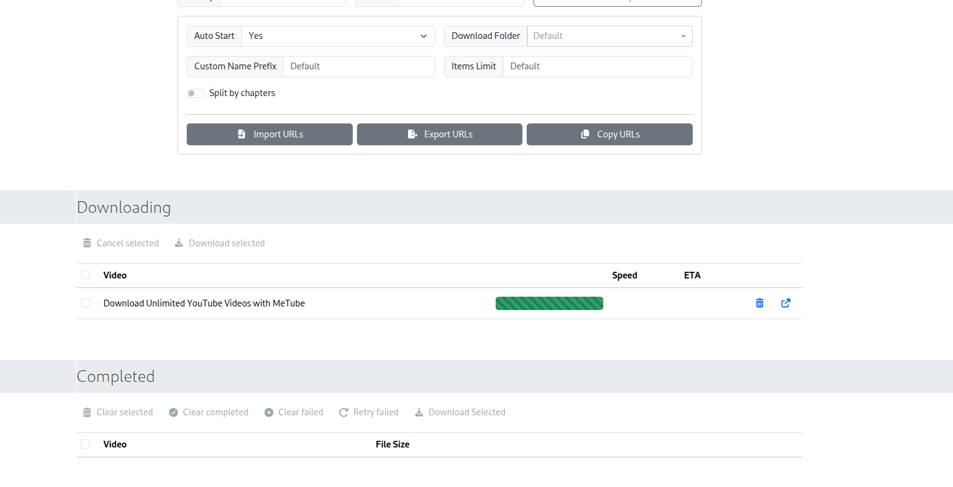953x487 pixels.
Task: Click Download selected in Downloading section
Action: coord(219,243)
